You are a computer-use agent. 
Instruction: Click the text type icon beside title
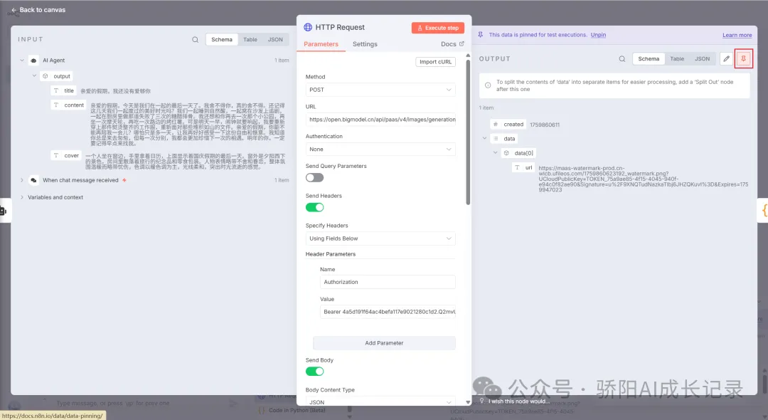56,90
